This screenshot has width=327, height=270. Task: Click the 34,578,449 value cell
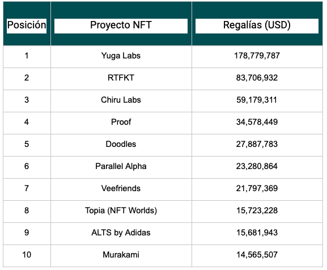coord(257,123)
